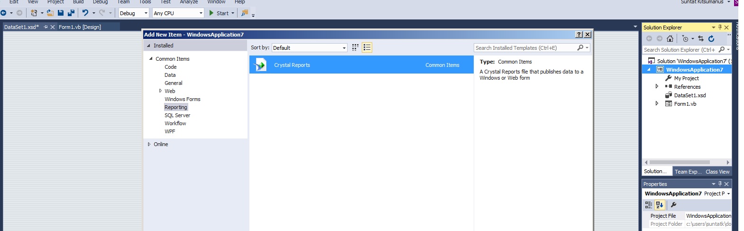The image size is (744, 231).
Task: Click the Save floppy disk icon
Action: (x=61, y=13)
